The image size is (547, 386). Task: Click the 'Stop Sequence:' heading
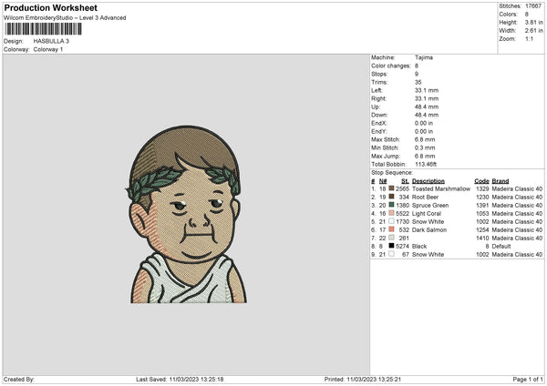coord(392,172)
